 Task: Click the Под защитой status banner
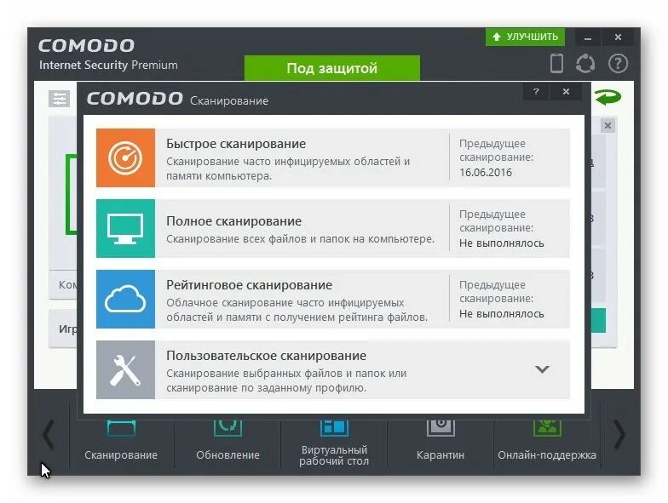(332, 68)
